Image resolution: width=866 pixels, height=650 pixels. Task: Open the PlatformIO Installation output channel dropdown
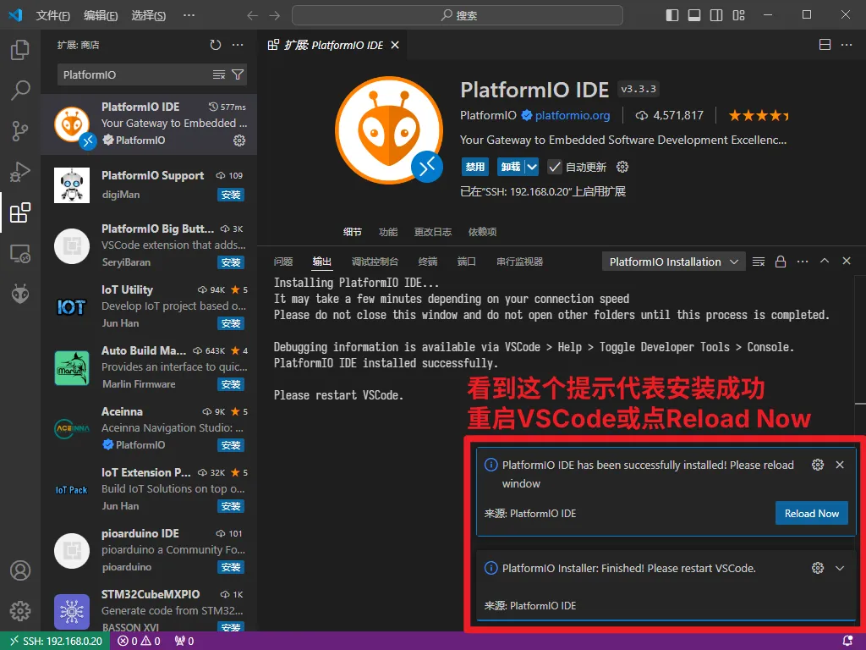tap(674, 262)
